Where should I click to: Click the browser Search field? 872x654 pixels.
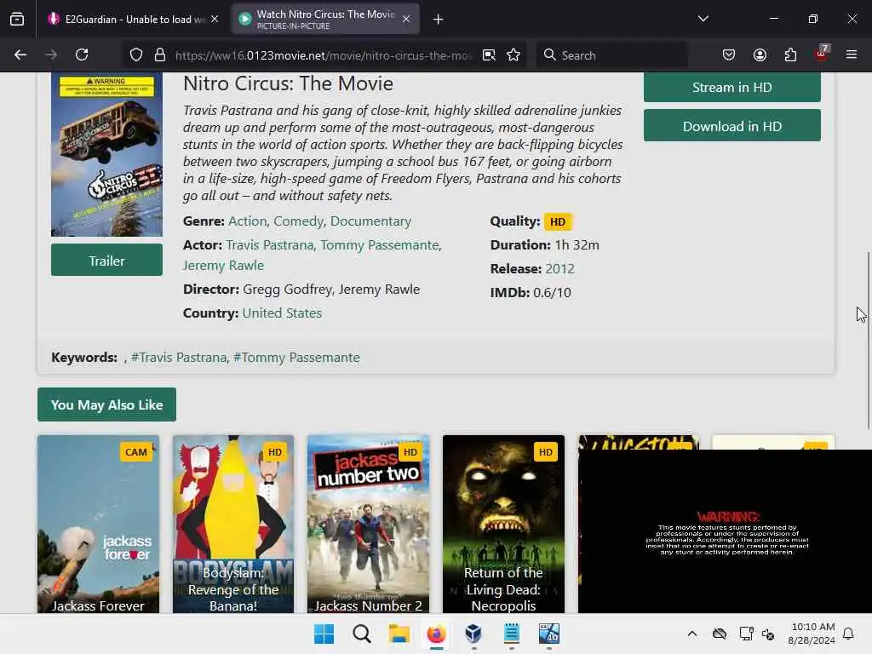(611, 55)
